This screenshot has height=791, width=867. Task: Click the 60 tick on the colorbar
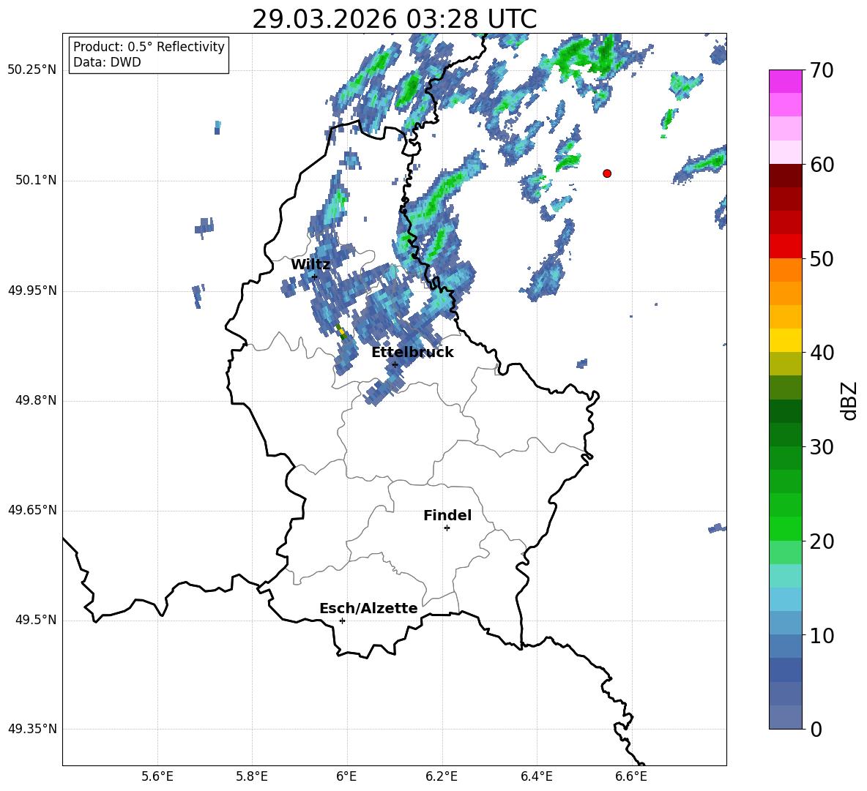(822, 165)
